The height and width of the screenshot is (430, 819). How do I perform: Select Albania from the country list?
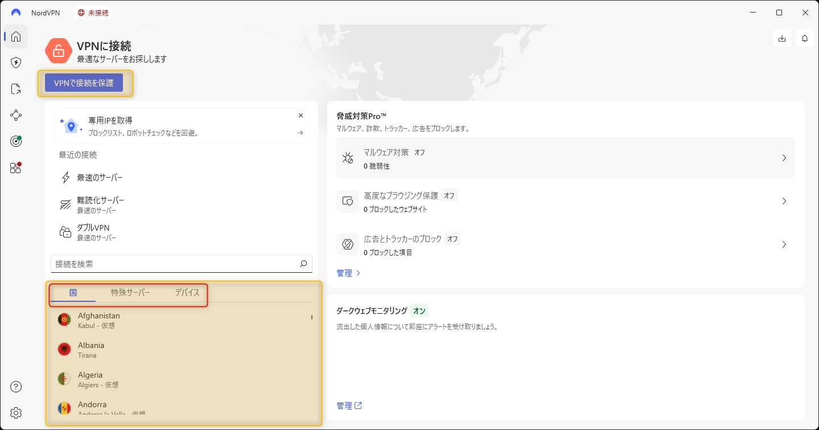(91, 350)
